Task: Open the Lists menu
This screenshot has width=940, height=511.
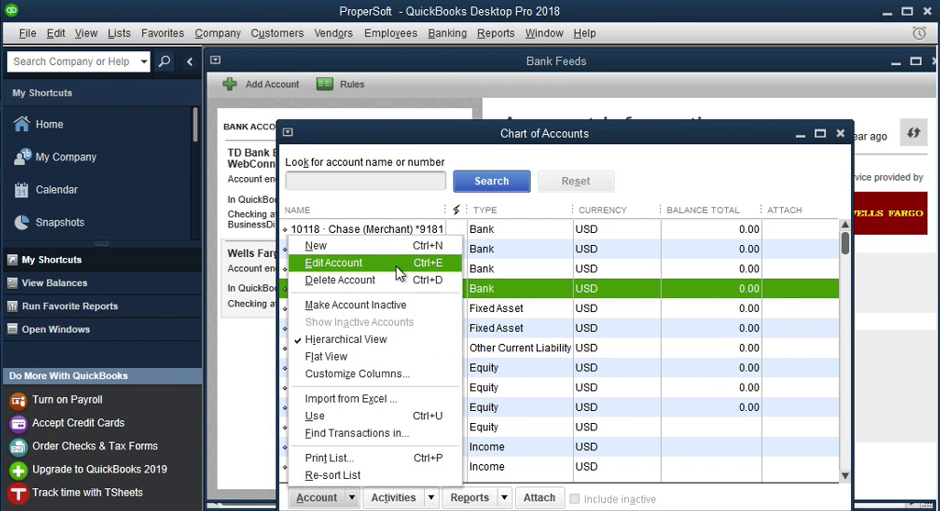Action: [x=118, y=34]
